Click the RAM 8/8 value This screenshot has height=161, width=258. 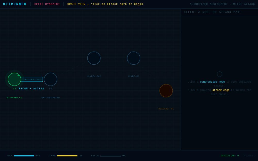point(38,156)
